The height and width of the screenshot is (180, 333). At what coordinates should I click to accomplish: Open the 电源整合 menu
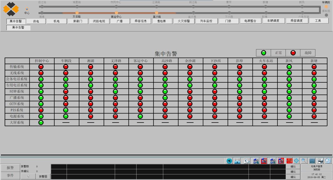[250, 21]
